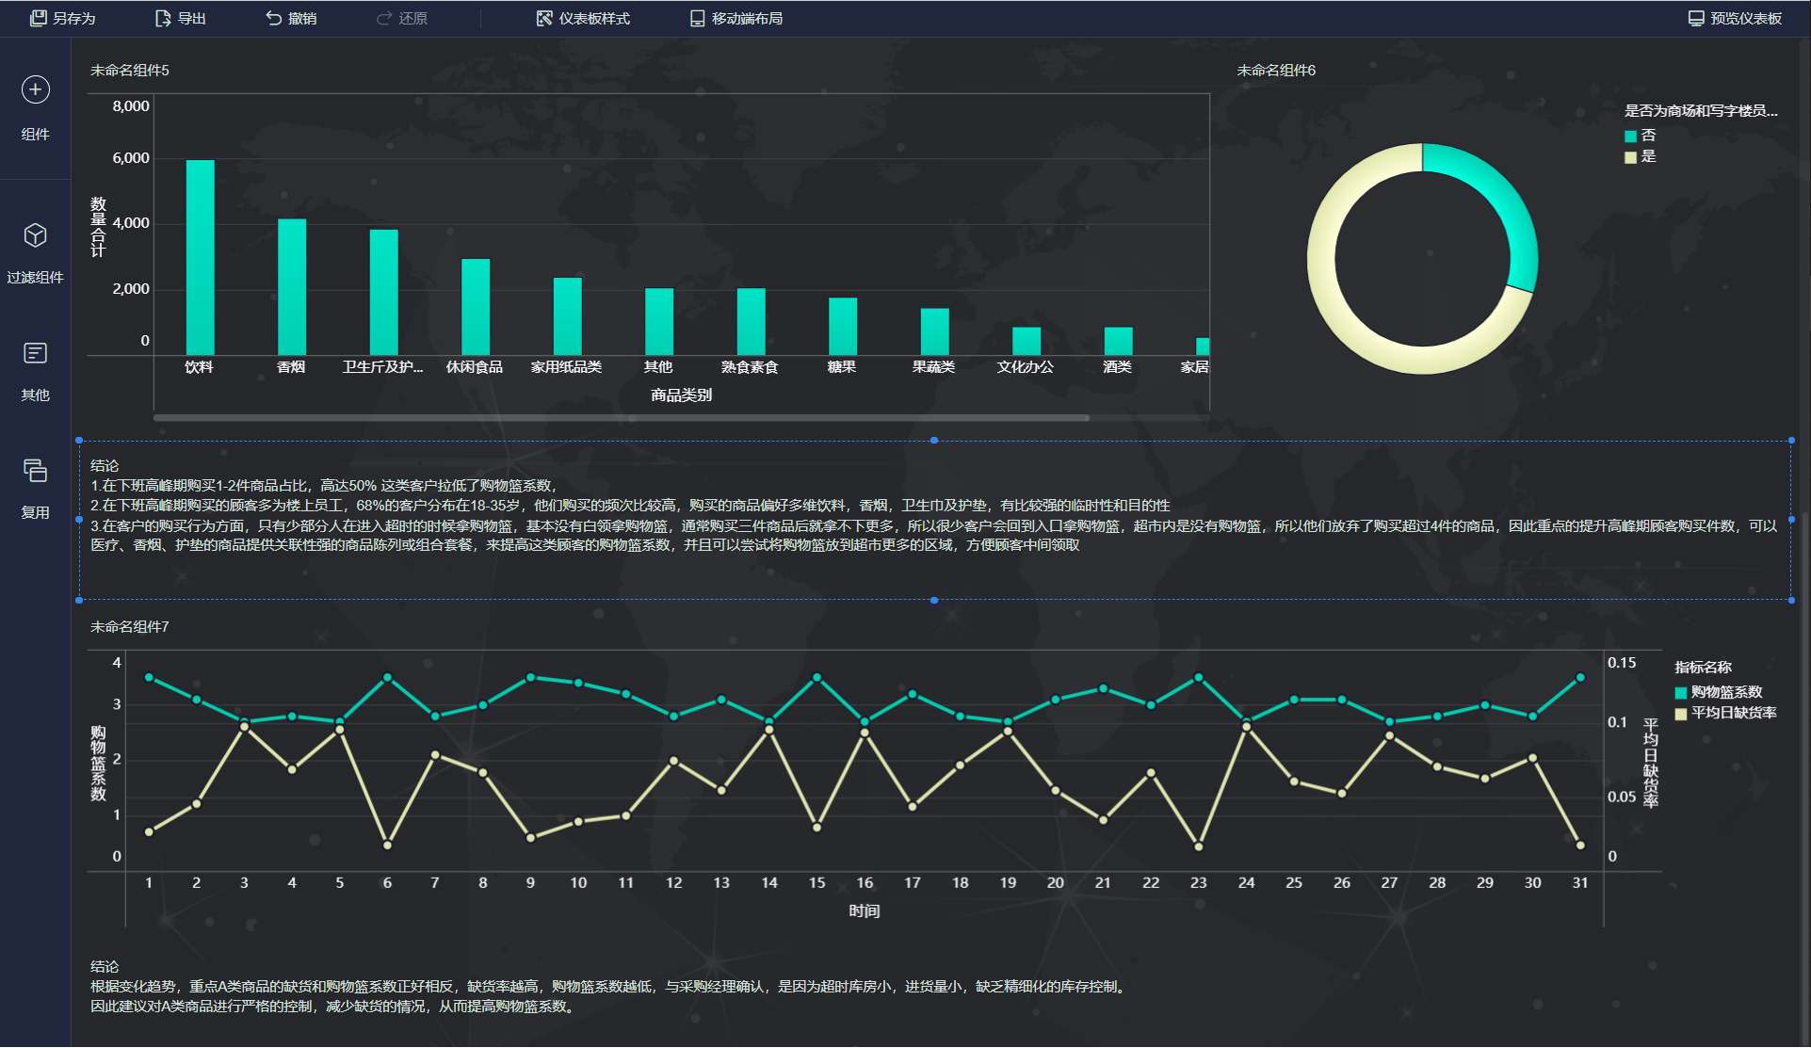Screen dimensions: 1811x1048
Task: Click the 饮料 bar in the bar chart
Action: [200, 256]
